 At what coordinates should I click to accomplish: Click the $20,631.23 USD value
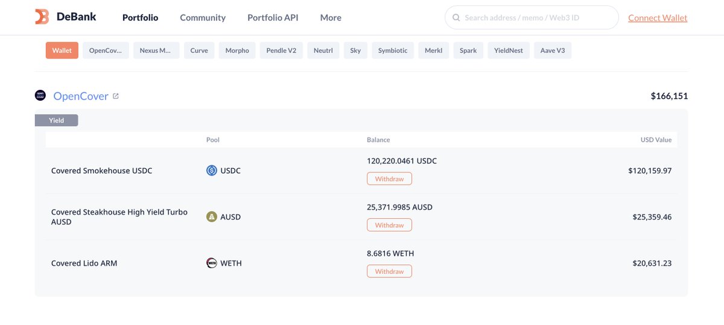(652, 263)
